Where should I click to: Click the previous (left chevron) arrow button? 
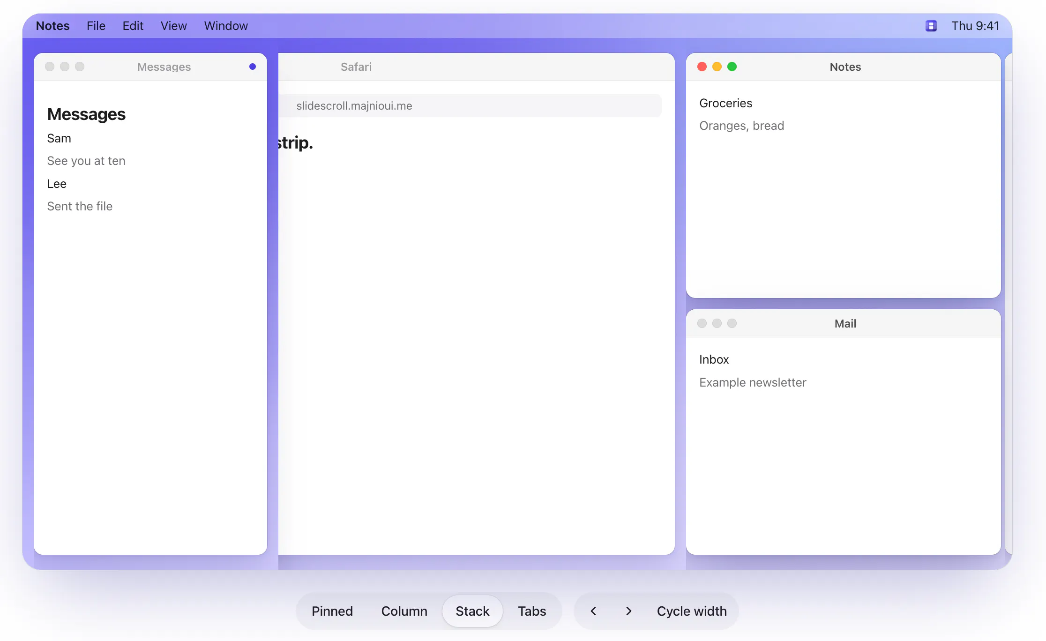pos(593,611)
